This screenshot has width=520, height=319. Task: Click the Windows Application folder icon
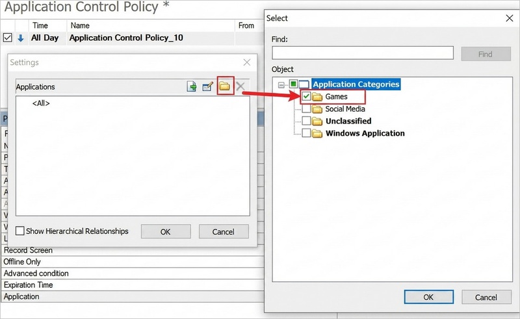click(317, 133)
